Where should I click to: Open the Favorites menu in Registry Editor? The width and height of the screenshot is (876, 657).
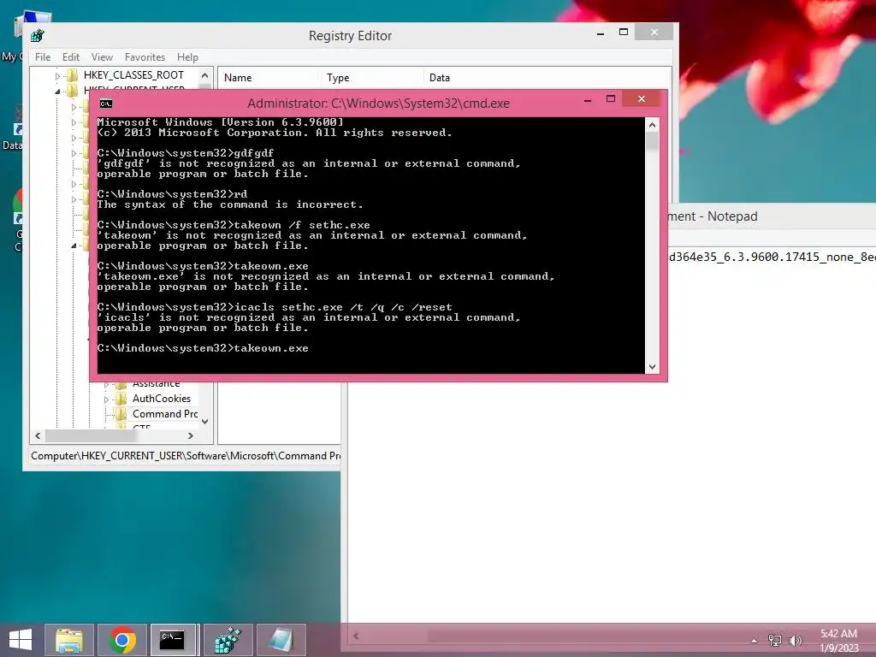tap(145, 57)
